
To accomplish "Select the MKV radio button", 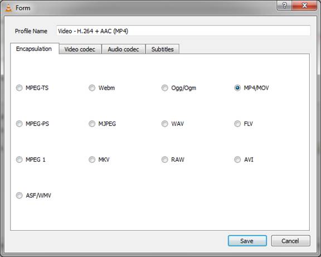I will (92, 159).
